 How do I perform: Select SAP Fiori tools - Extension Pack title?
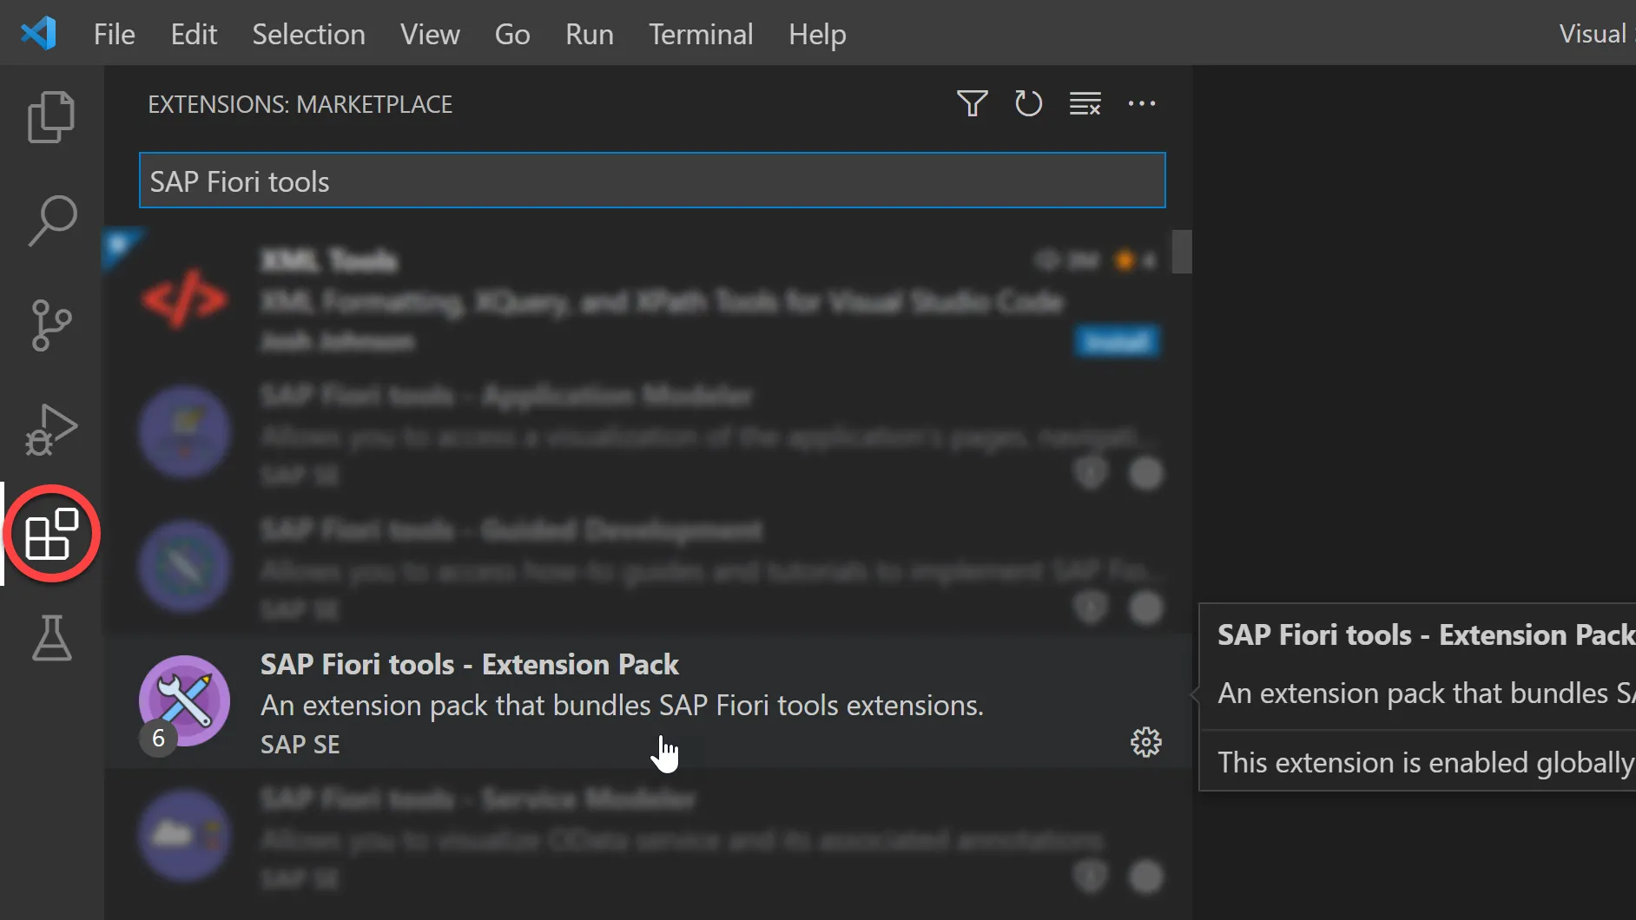click(469, 665)
